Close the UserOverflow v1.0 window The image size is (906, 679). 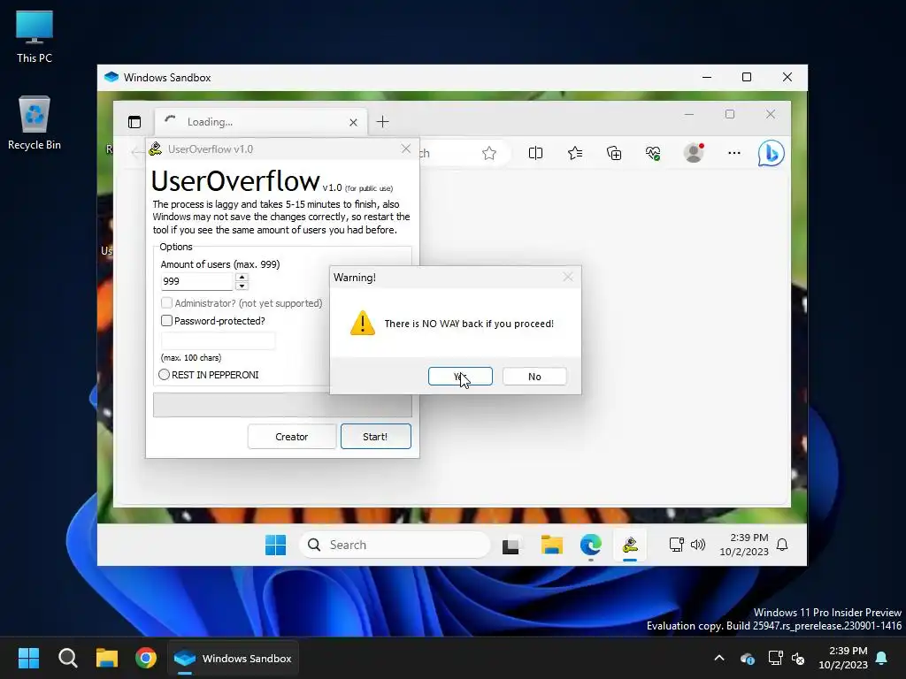[x=406, y=149]
